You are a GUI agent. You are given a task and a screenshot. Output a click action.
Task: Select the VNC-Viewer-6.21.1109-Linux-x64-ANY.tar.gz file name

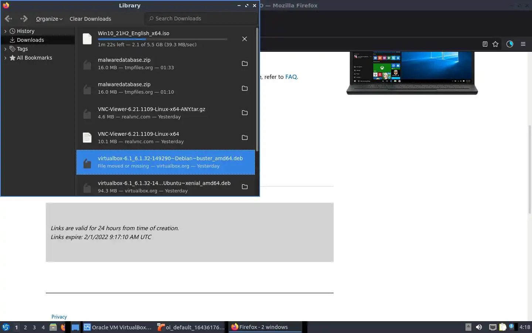tap(151, 109)
